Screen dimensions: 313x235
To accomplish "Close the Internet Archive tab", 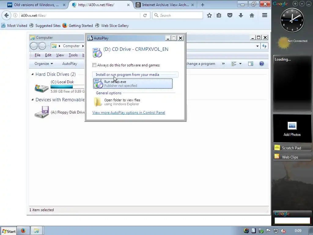I will [193, 5].
